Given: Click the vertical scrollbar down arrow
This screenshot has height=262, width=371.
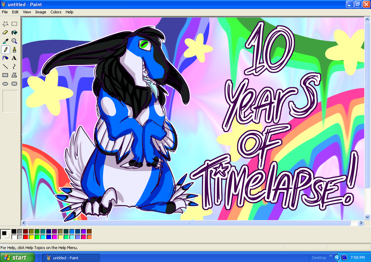Looking at the screenshot, I should 367,217.
